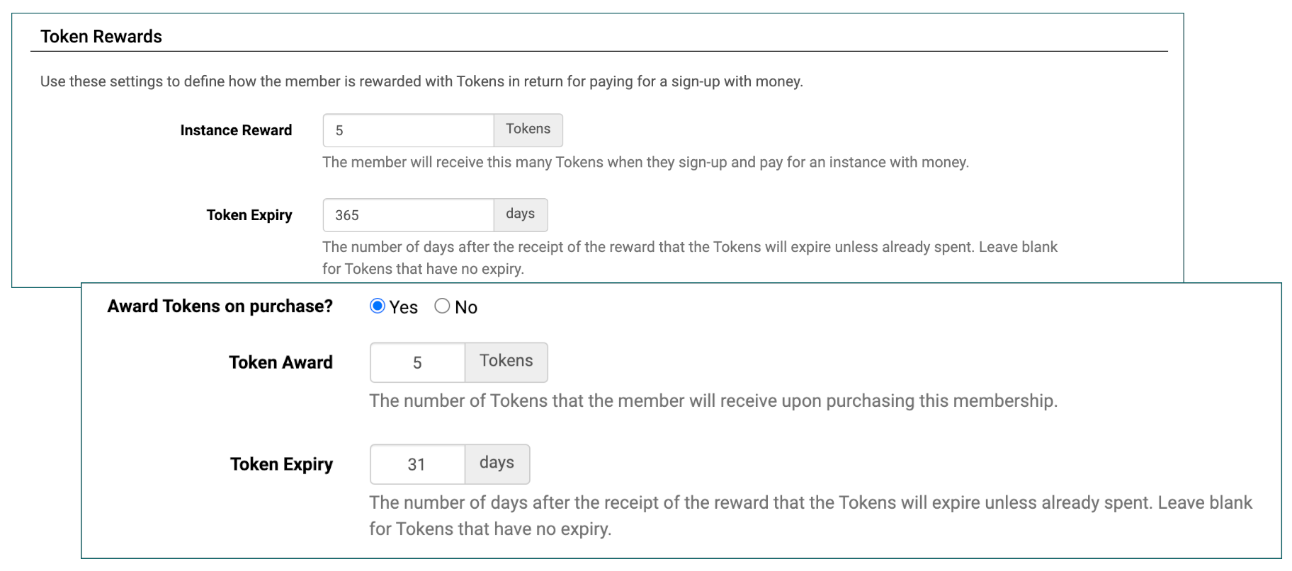Click the Token Expiry label beside 31
This screenshot has height=571, width=1292.
(x=281, y=464)
